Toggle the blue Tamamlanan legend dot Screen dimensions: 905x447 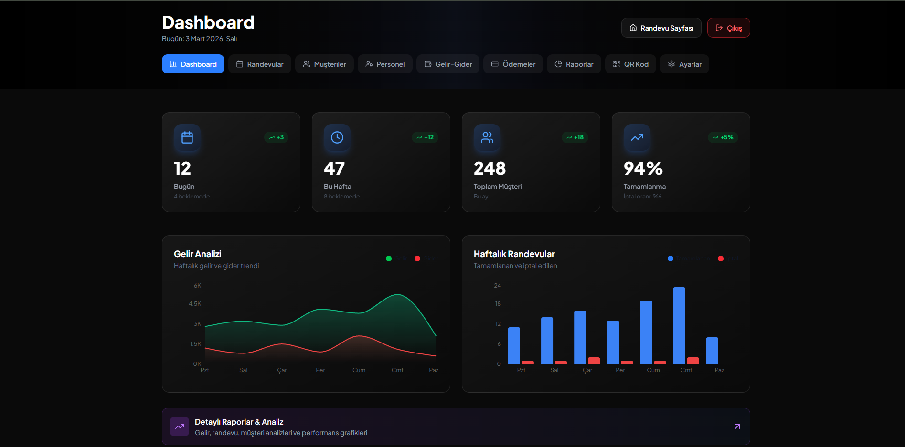[x=671, y=259]
